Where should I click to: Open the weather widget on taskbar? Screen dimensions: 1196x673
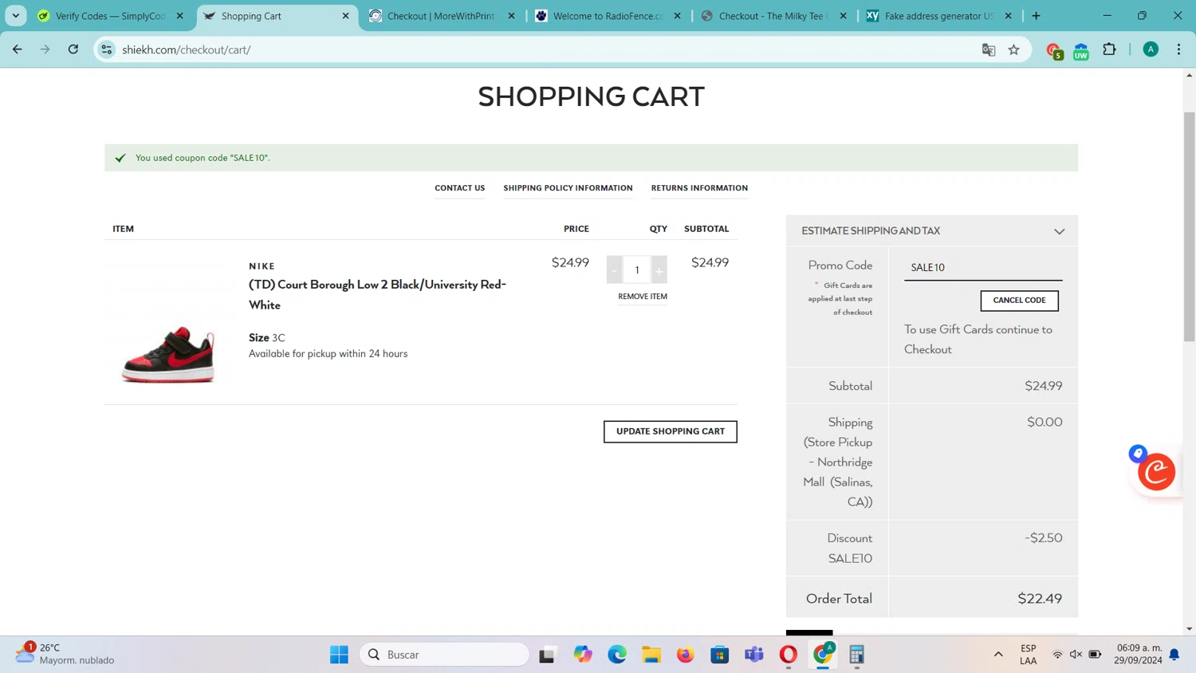pos(65,654)
